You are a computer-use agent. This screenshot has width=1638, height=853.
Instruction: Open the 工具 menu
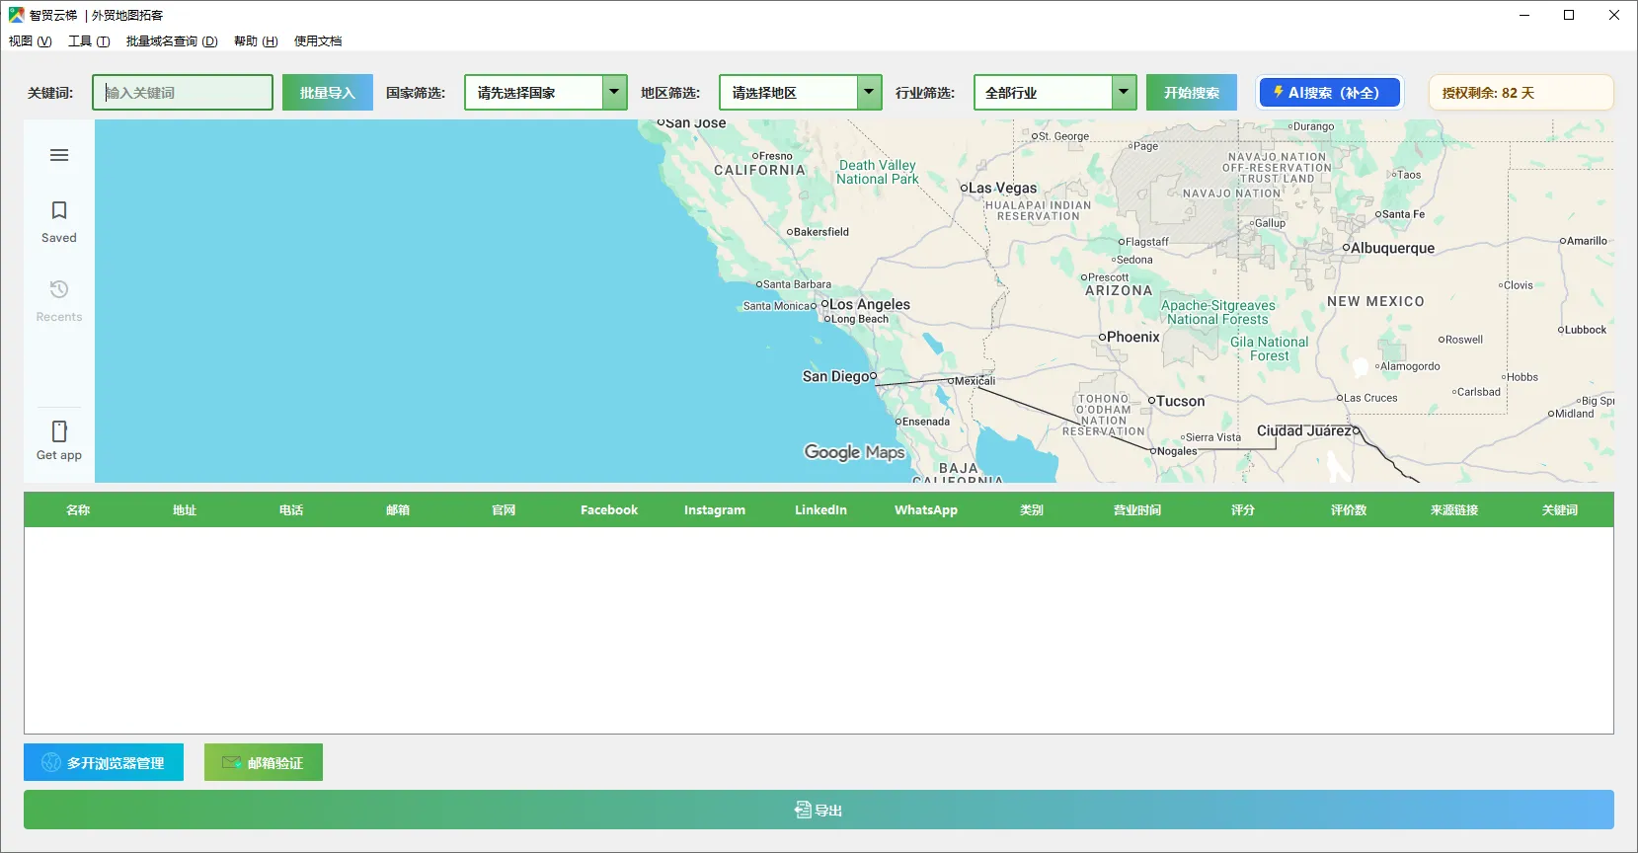[x=89, y=40]
